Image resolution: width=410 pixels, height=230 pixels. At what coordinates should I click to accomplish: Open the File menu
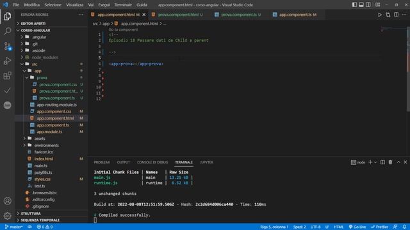click(16, 4)
